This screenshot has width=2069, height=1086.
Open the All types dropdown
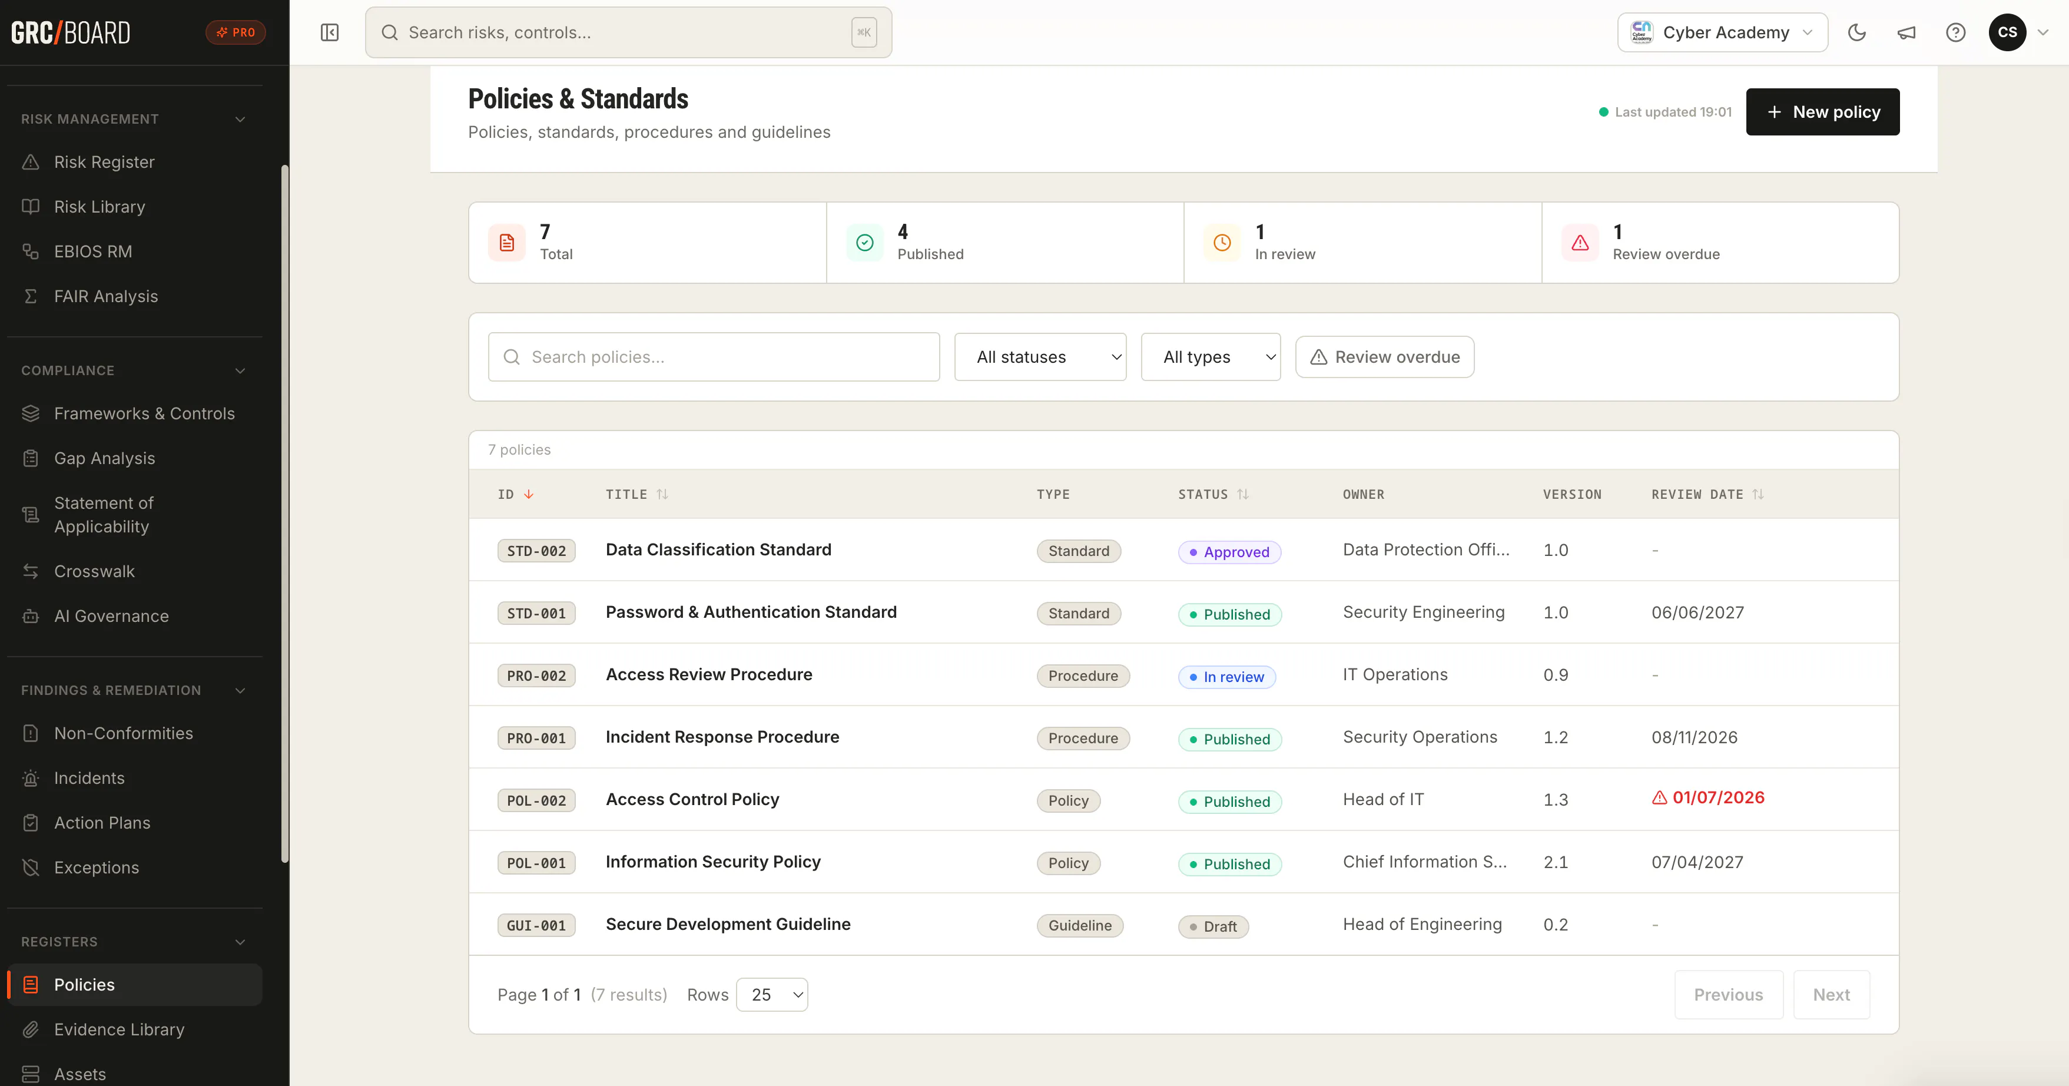pos(1211,357)
